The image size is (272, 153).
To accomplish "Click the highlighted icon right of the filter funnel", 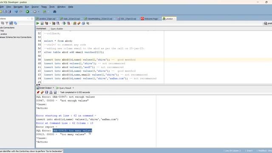I will point(11,23).
